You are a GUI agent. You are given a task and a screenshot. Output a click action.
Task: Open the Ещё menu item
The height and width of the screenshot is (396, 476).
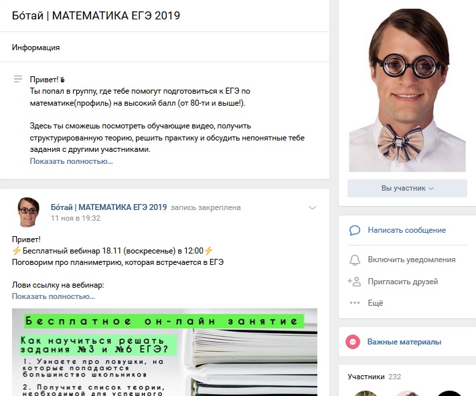pos(376,303)
